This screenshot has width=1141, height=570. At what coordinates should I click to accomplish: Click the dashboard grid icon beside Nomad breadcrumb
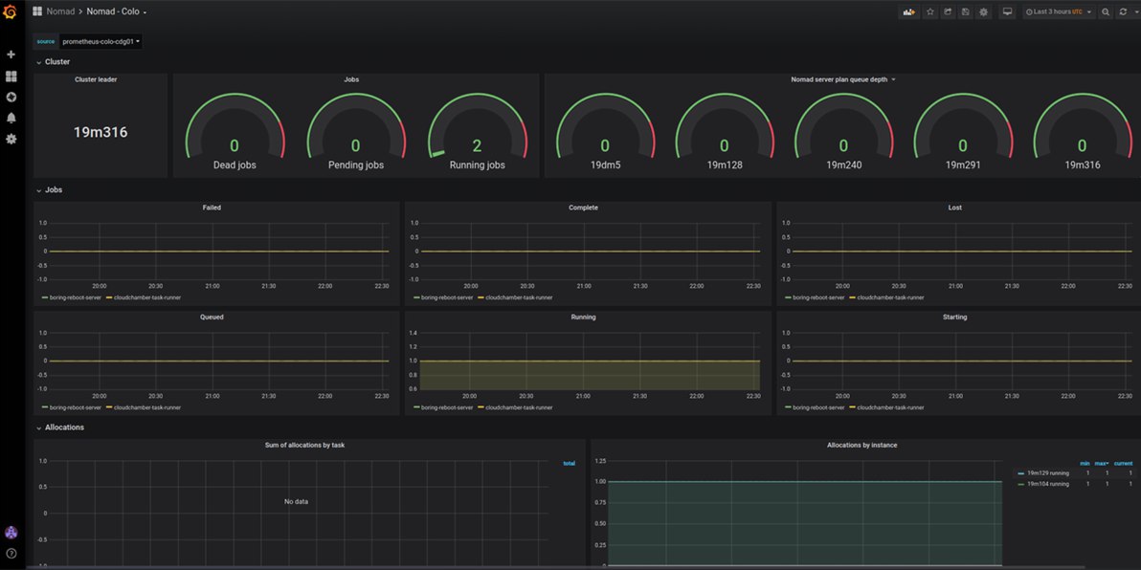coord(38,11)
